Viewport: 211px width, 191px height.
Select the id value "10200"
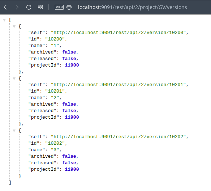(55, 39)
